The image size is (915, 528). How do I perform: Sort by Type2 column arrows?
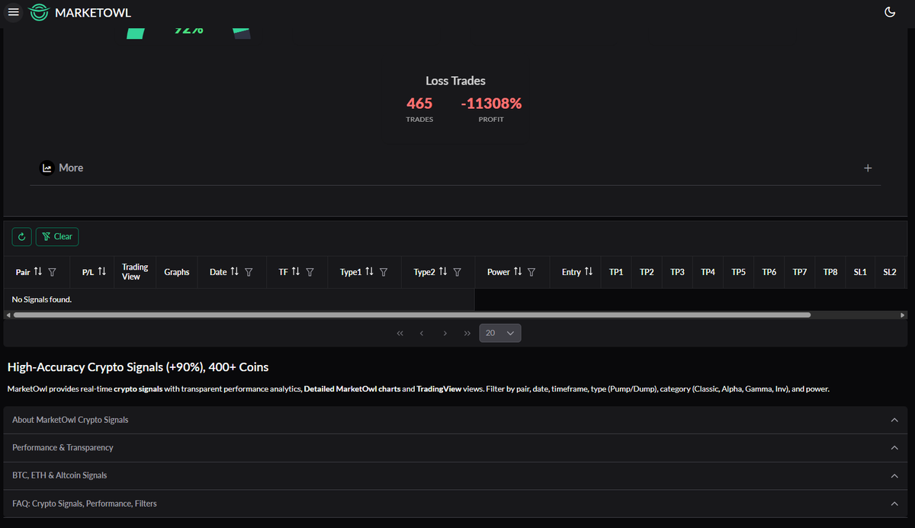[443, 271]
